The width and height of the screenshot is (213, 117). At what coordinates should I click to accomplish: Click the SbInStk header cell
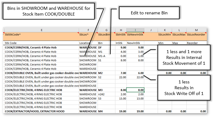121,36
